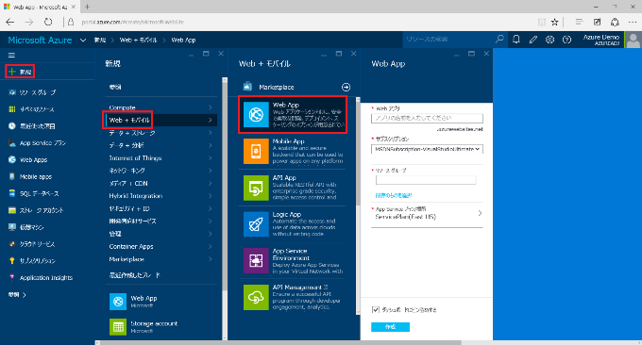Click the Mobile App title text

(x=288, y=141)
